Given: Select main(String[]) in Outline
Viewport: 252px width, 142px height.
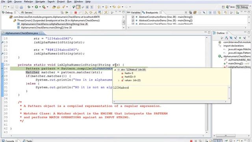Looking at the screenshot, I should 236,64.
